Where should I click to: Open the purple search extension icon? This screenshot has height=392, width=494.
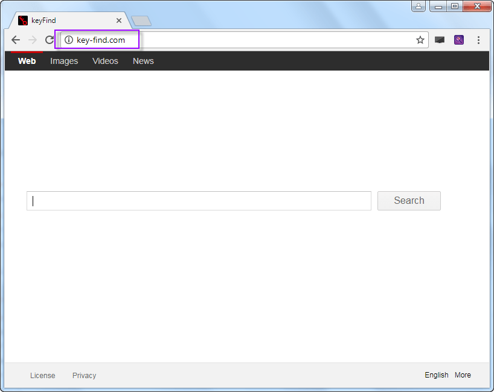point(459,40)
